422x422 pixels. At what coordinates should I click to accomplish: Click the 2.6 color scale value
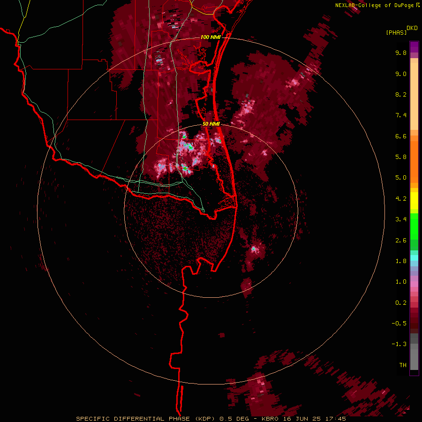click(x=401, y=241)
